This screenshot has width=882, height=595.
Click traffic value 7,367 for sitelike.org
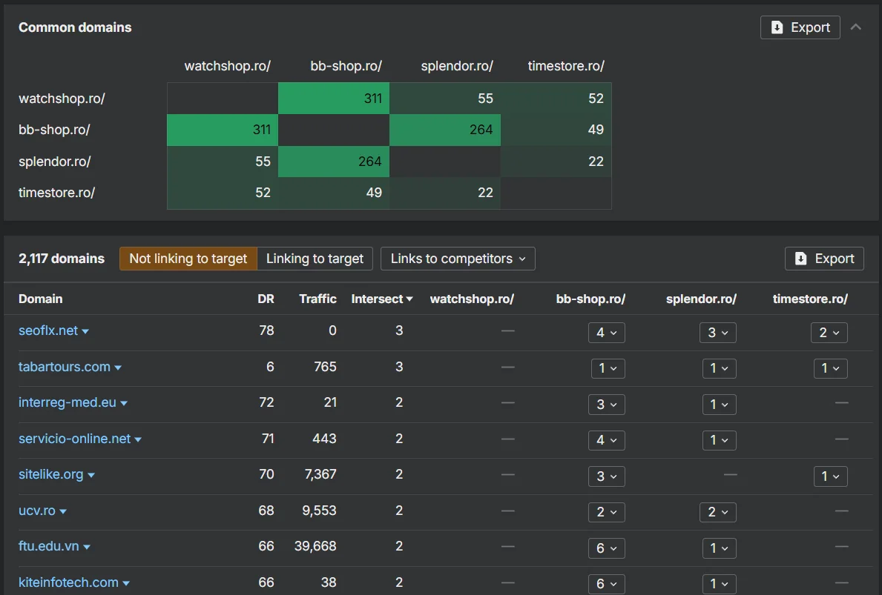[320, 474]
